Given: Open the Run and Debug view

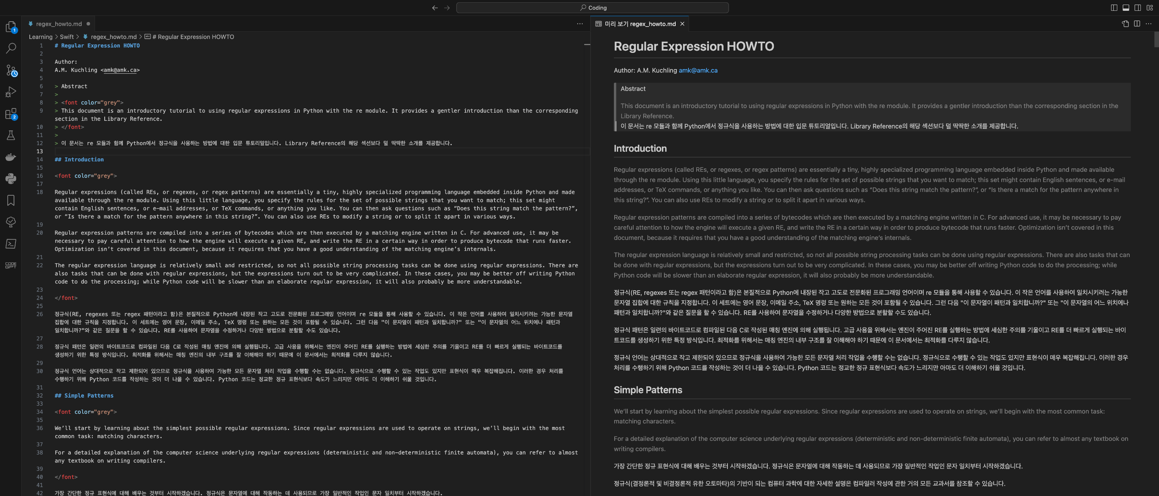Looking at the screenshot, I should [x=11, y=92].
